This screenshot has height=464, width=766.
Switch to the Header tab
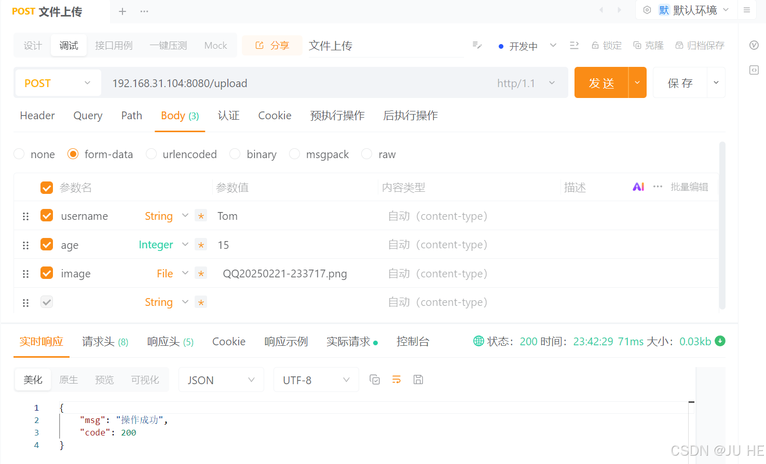click(37, 116)
